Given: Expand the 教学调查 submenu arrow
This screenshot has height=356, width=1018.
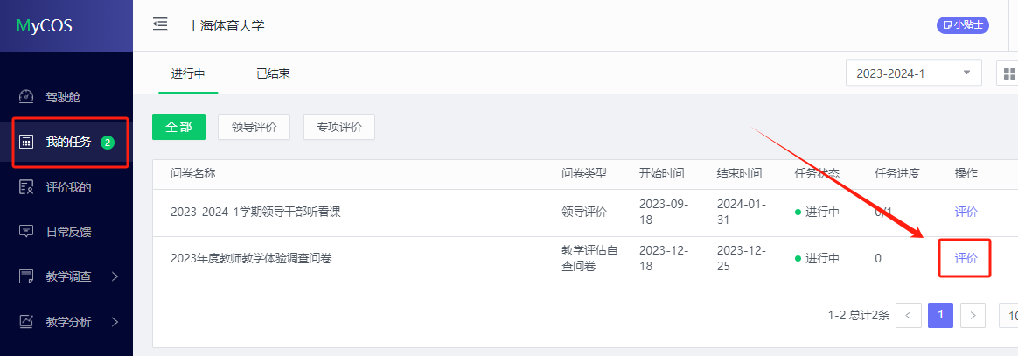Looking at the screenshot, I should click(115, 276).
